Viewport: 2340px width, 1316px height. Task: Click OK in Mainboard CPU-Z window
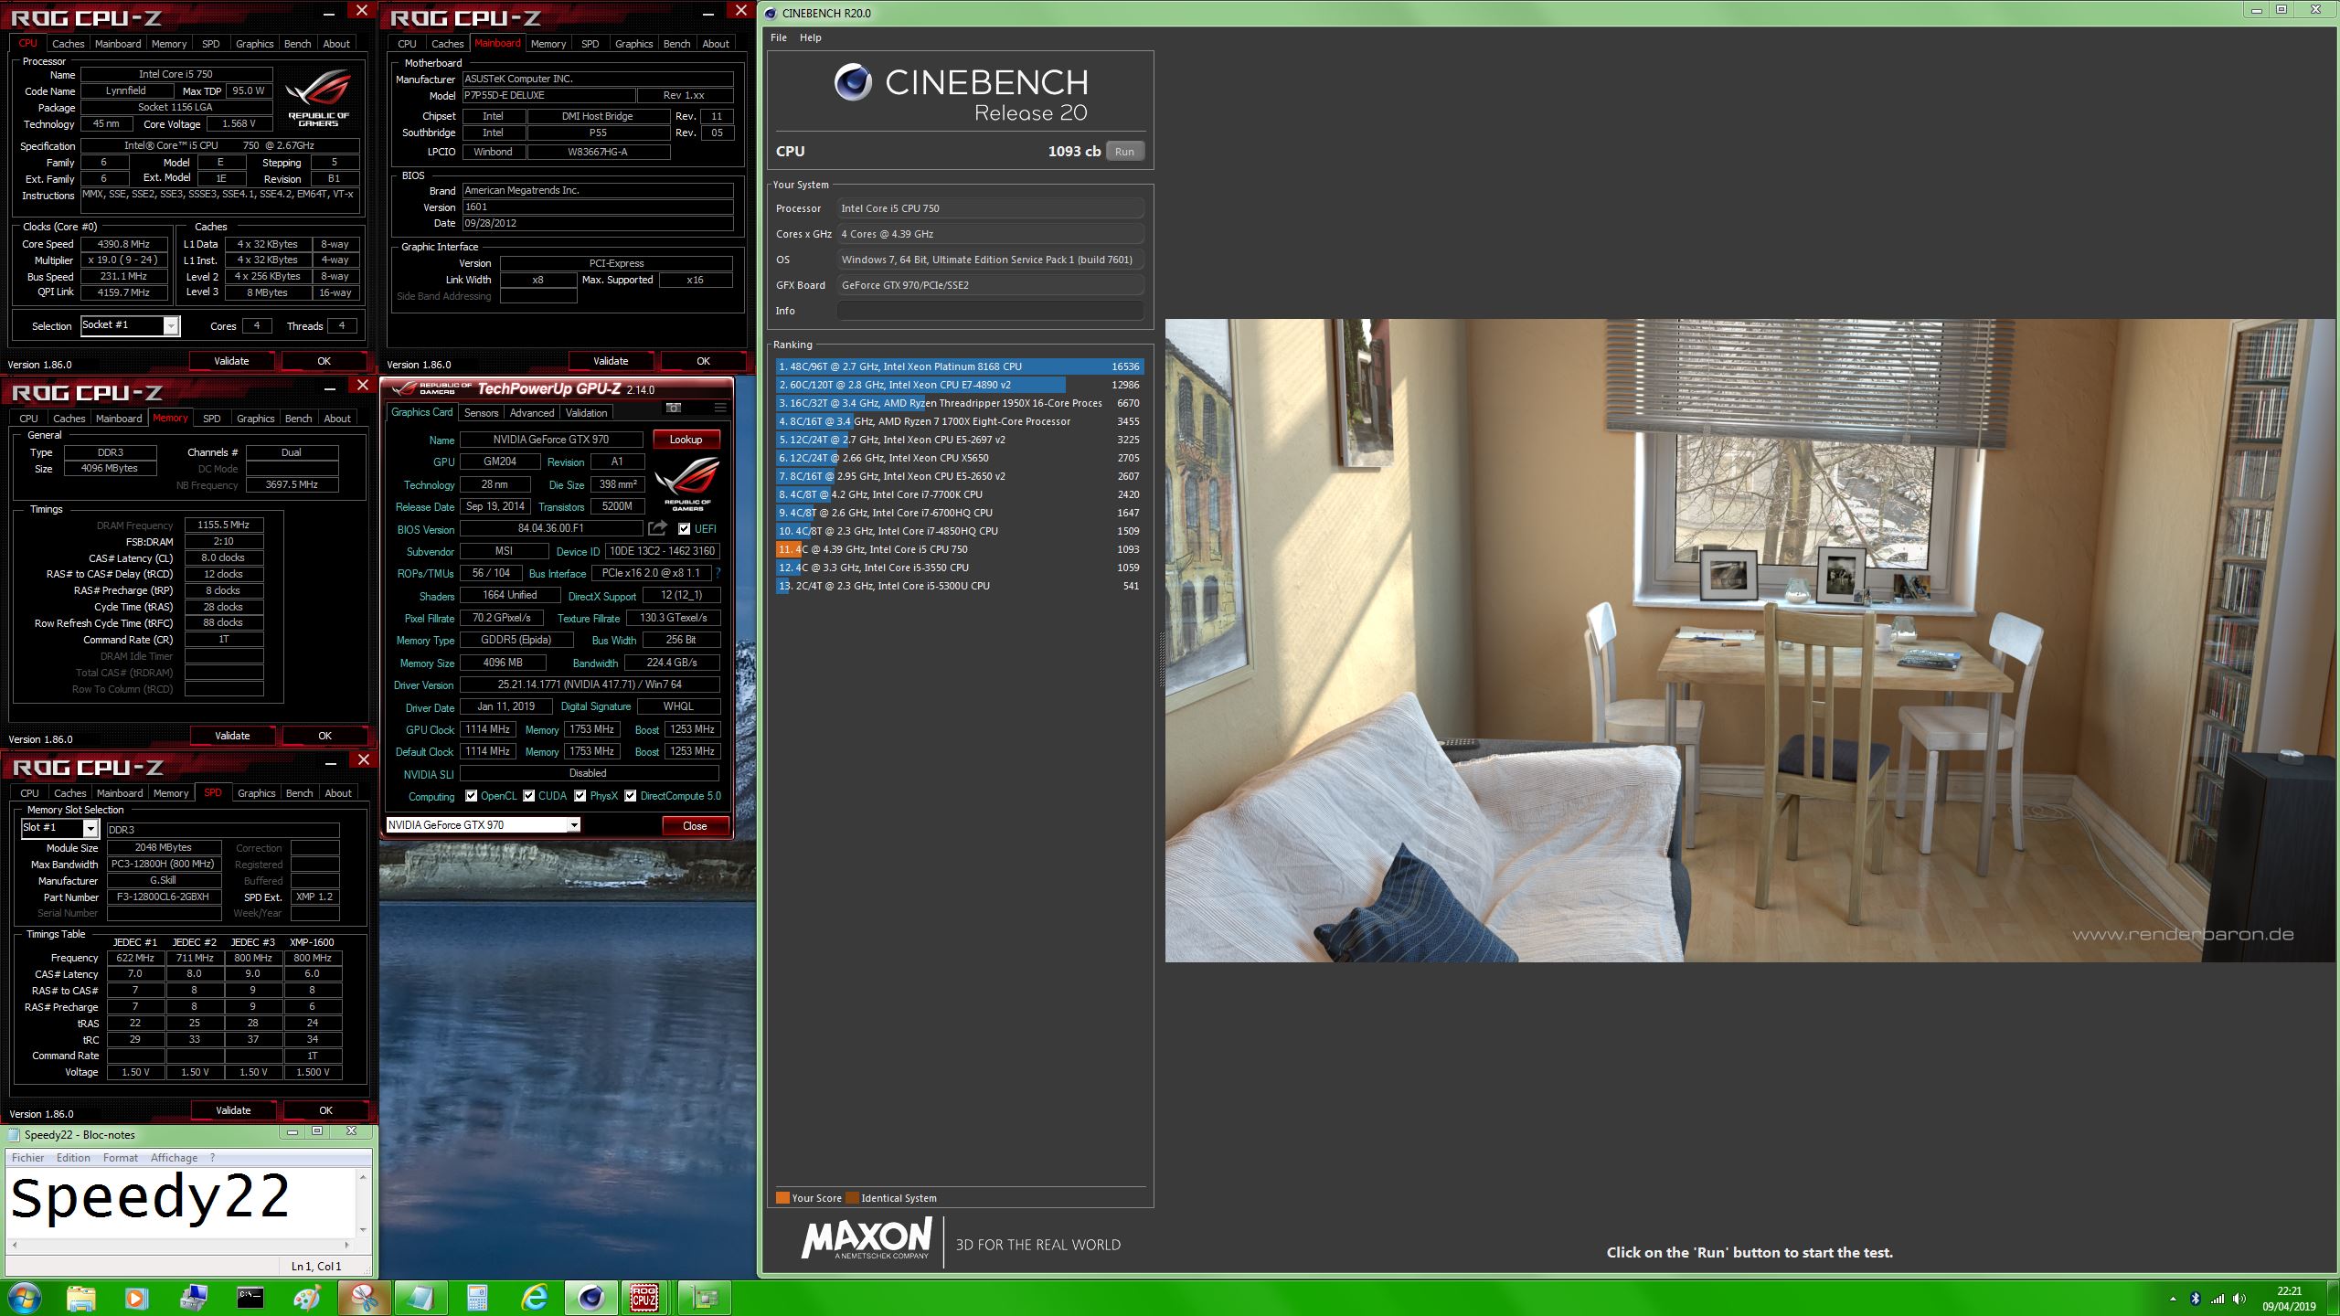(x=703, y=361)
